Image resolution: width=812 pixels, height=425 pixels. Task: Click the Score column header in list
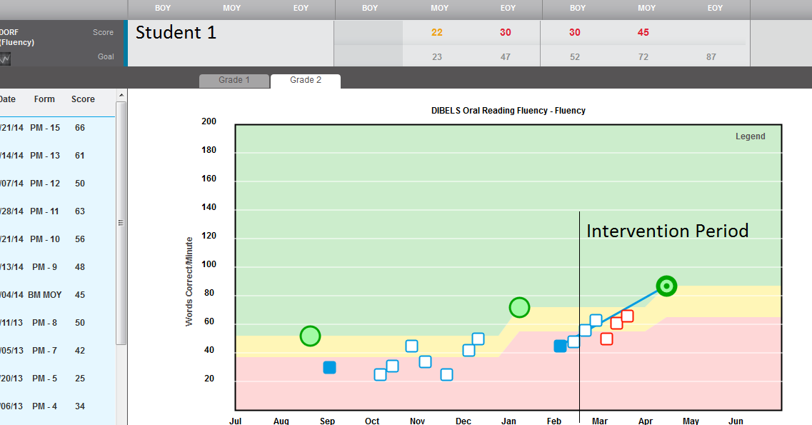(83, 99)
